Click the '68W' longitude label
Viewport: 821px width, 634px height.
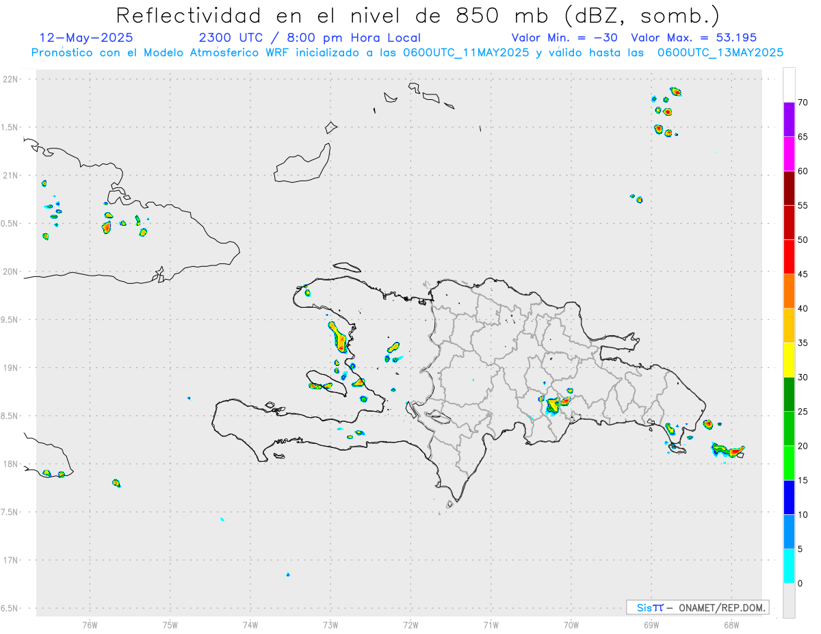tap(731, 624)
